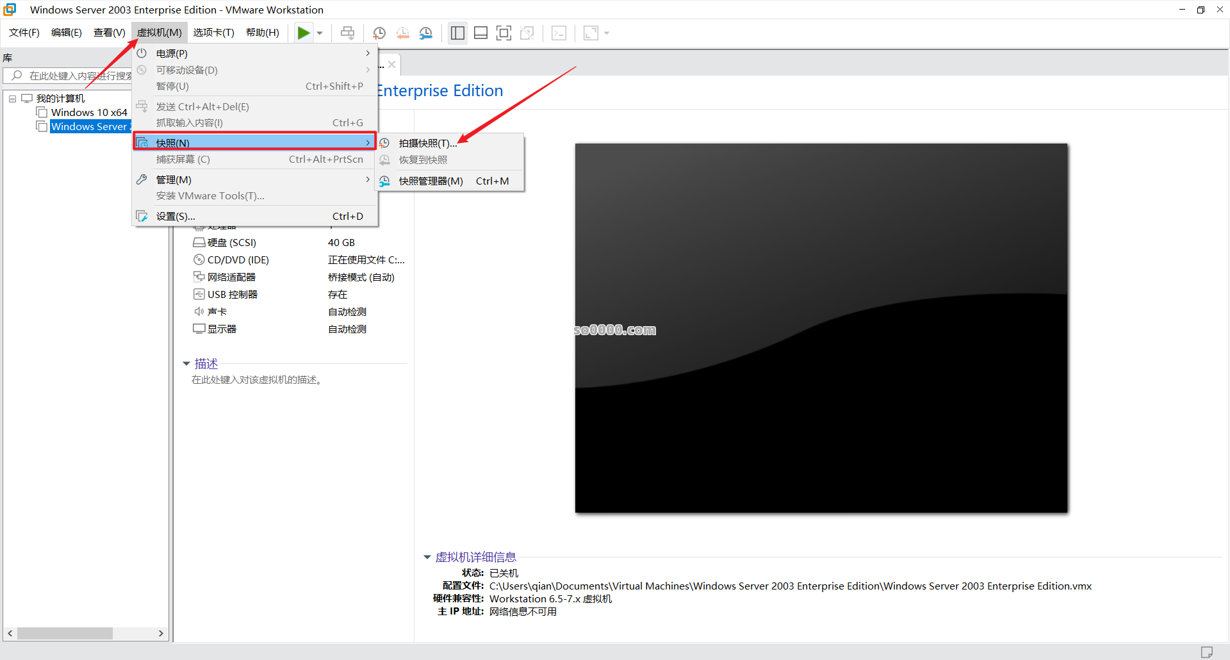This screenshot has width=1230, height=660.
Task: Select Windows 10 x64 in the library
Action: [x=88, y=112]
